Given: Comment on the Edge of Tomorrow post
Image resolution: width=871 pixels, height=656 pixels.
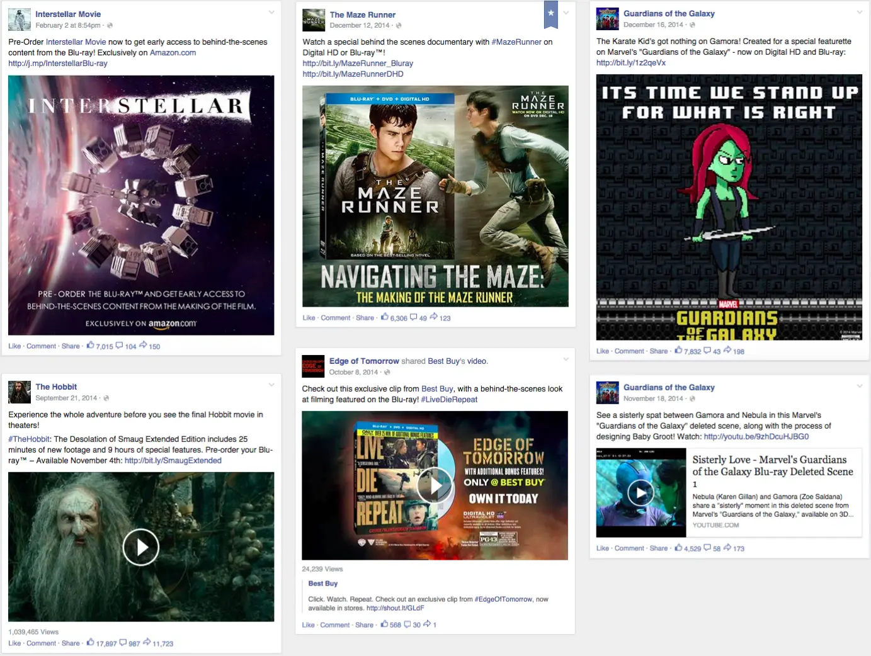Looking at the screenshot, I should click(334, 625).
